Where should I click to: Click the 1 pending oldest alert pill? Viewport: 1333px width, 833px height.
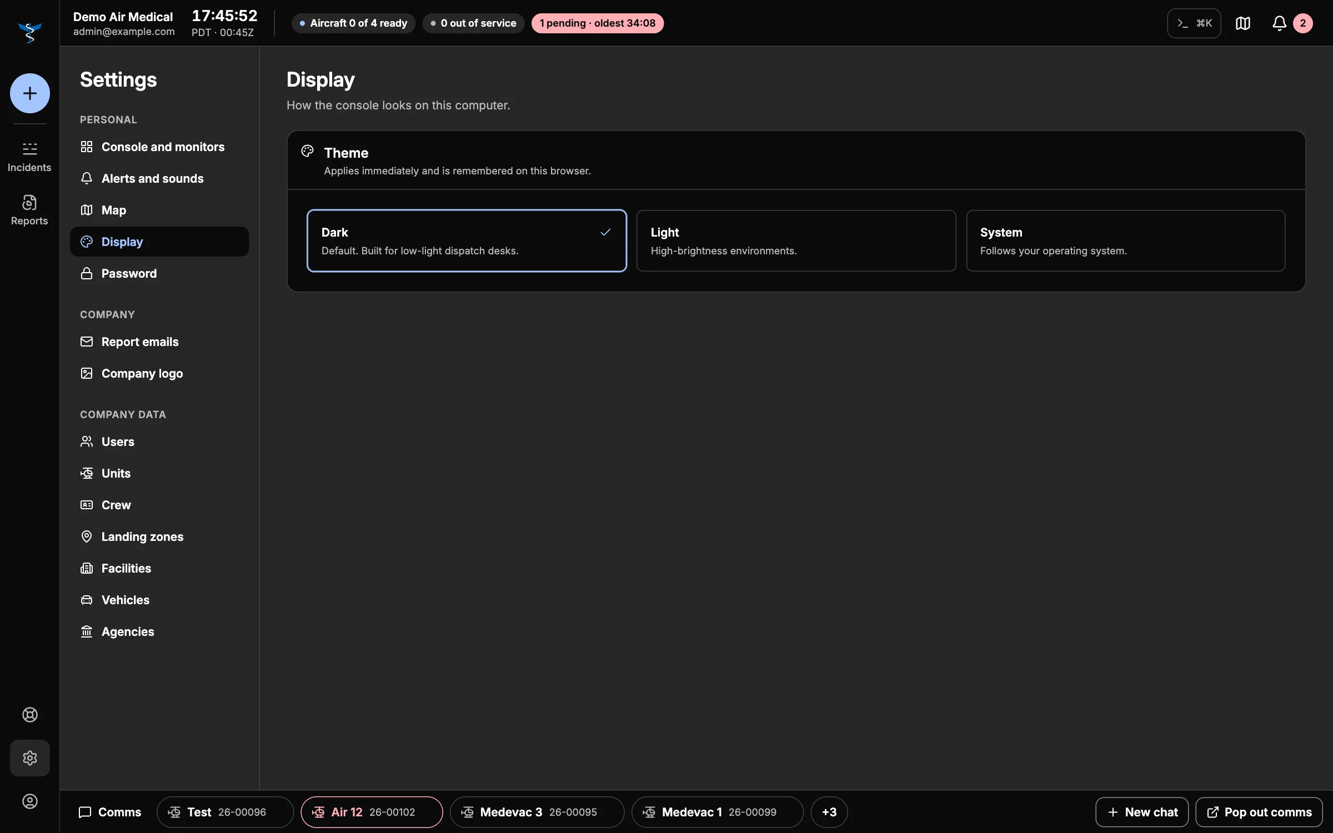click(598, 23)
